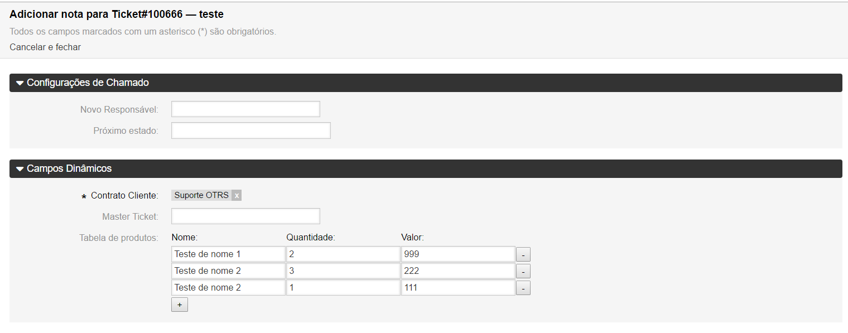Remove the Suporte OTRS contract tag
Viewport: 848px width, 333px height.
(237, 195)
